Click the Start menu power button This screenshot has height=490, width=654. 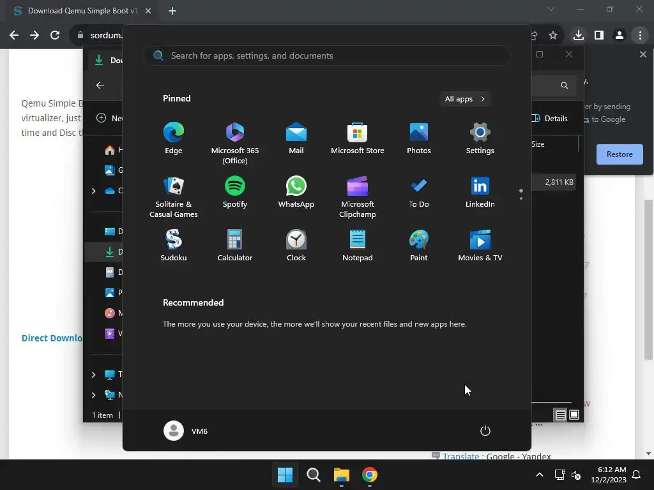pos(485,431)
